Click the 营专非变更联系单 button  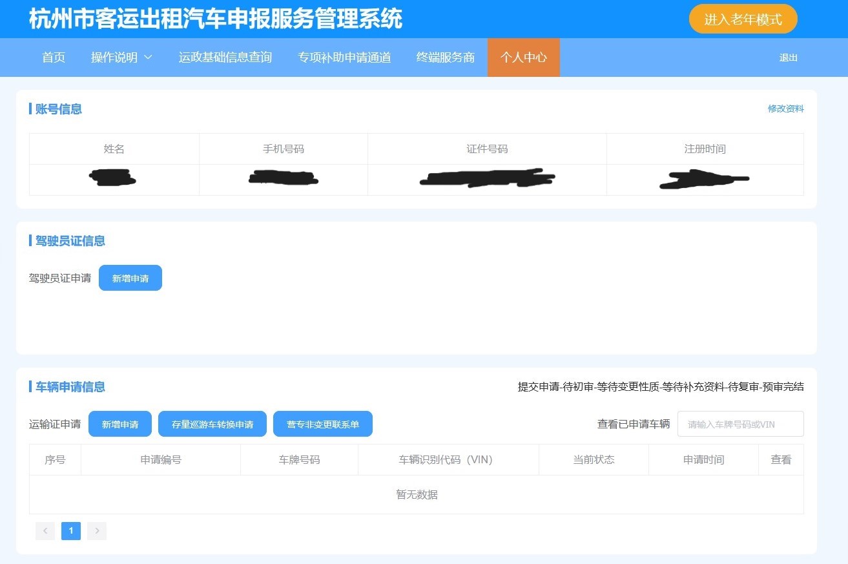(323, 424)
